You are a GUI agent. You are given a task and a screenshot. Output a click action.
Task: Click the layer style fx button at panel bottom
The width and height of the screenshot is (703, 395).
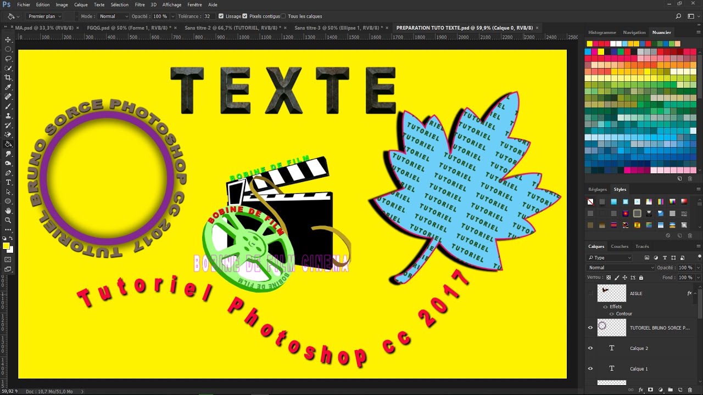pyautogui.click(x=640, y=390)
